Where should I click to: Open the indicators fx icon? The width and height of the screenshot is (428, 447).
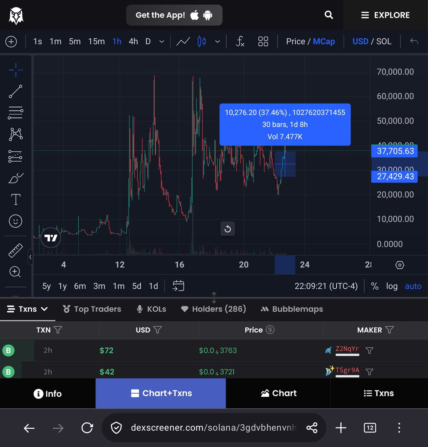[x=240, y=41]
